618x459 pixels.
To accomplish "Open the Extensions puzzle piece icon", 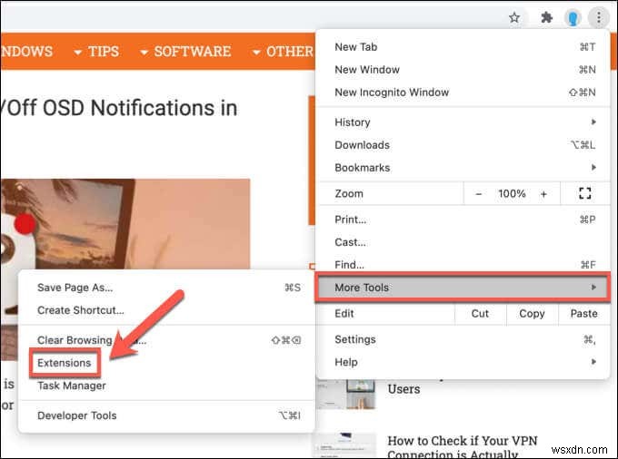I will (546, 18).
